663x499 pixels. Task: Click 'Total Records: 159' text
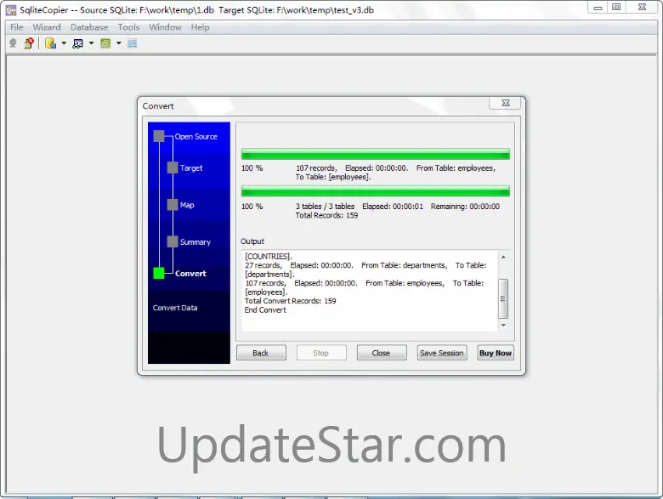click(x=327, y=215)
